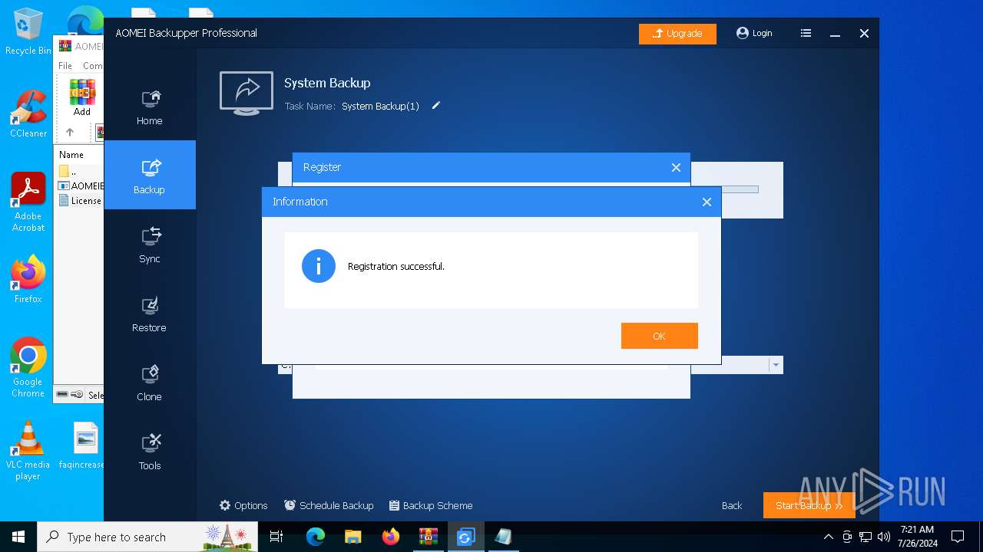Open Google Chrome desktop shortcut

[x=28, y=368]
